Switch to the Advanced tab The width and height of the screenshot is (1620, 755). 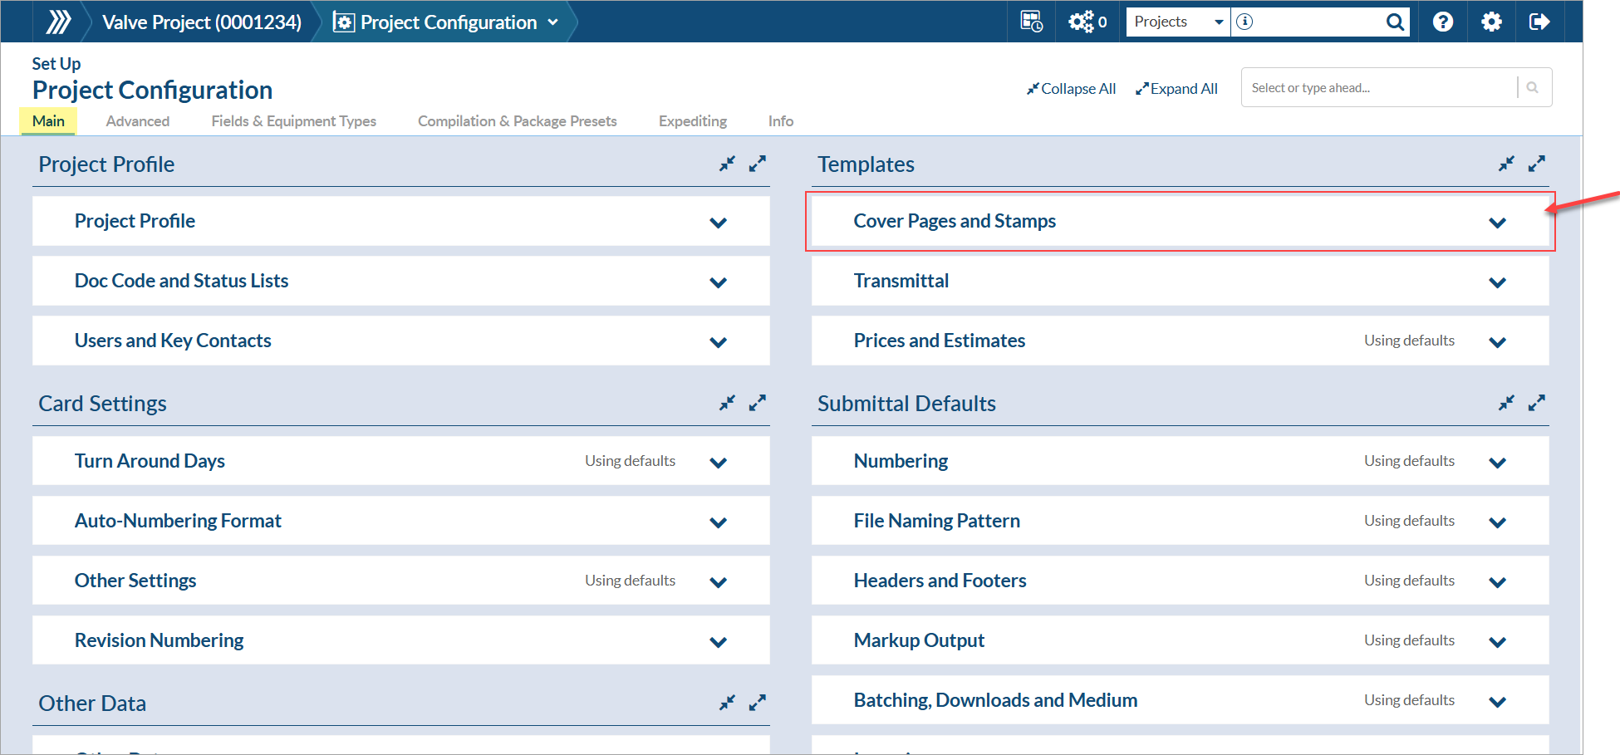[x=138, y=121]
